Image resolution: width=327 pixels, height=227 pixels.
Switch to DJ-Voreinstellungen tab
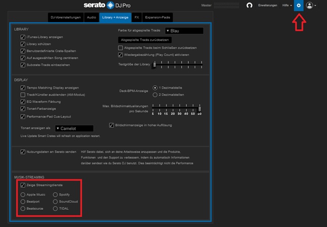[66, 18]
